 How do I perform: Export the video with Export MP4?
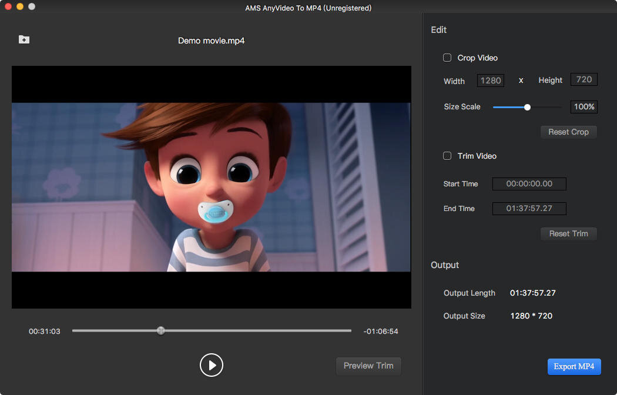[574, 367]
